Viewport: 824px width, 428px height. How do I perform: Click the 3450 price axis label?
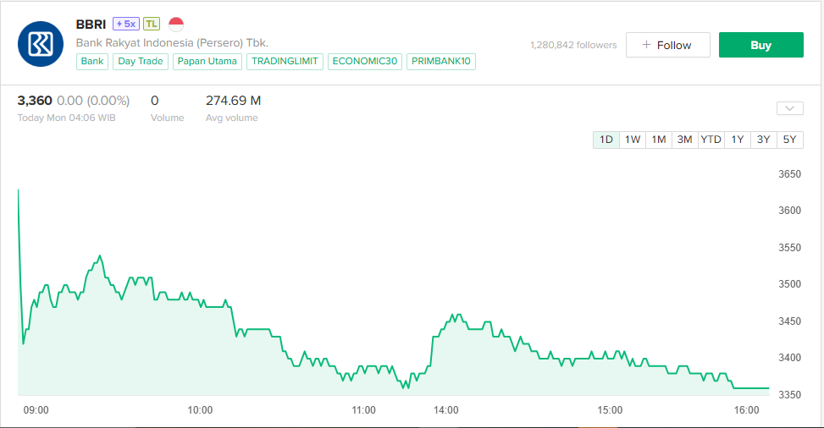(x=789, y=321)
